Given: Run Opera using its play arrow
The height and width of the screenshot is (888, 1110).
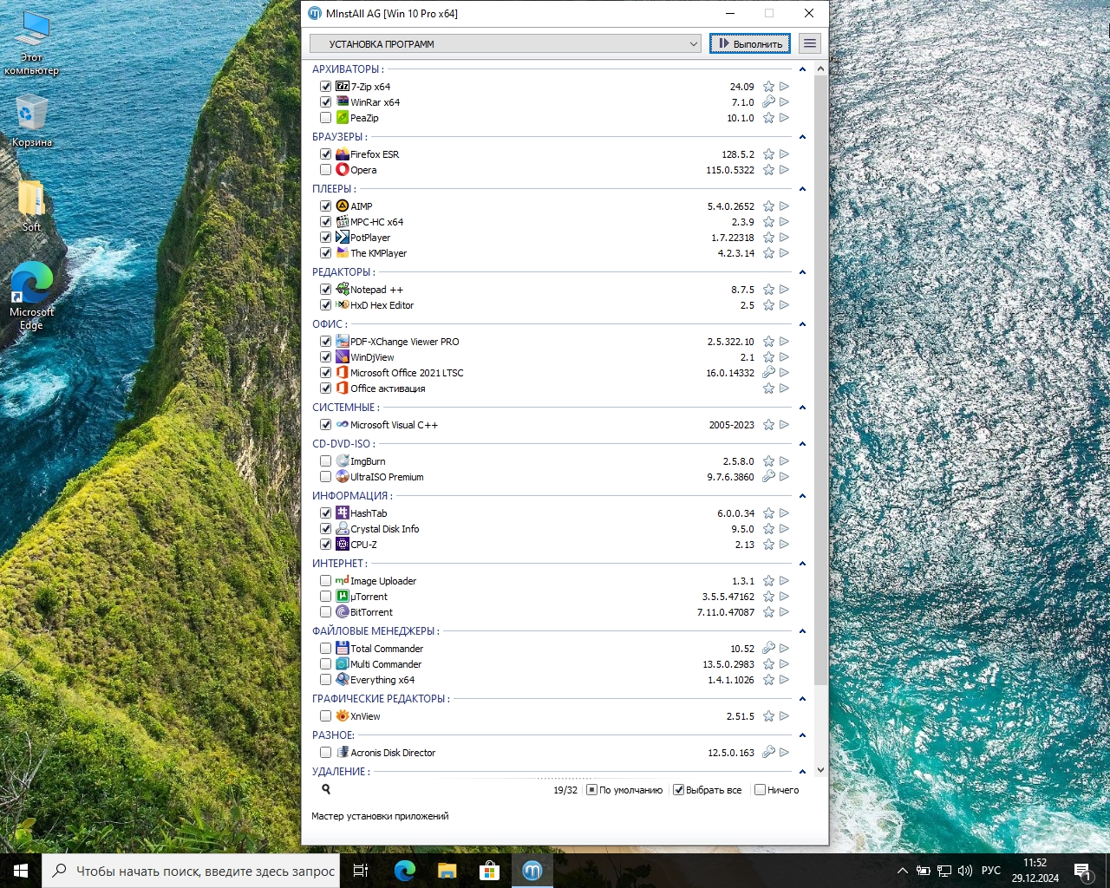Looking at the screenshot, I should click(x=784, y=170).
